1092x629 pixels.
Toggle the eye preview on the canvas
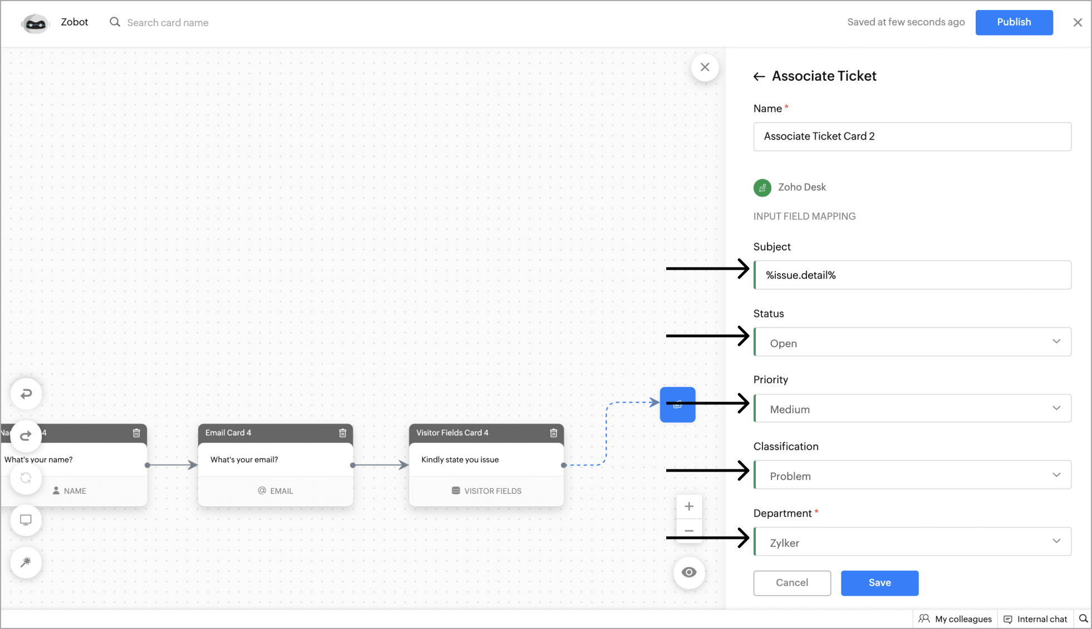pyautogui.click(x=689, y=572)
